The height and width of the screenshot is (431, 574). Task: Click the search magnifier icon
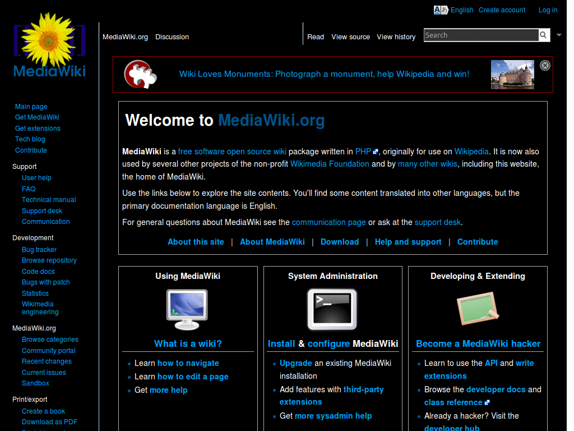(x=543, y=35)
